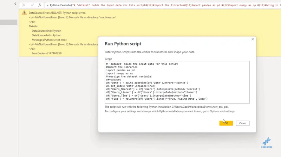
Task: Click the 'Message=Python script error.' line
Action: point(49,40)
